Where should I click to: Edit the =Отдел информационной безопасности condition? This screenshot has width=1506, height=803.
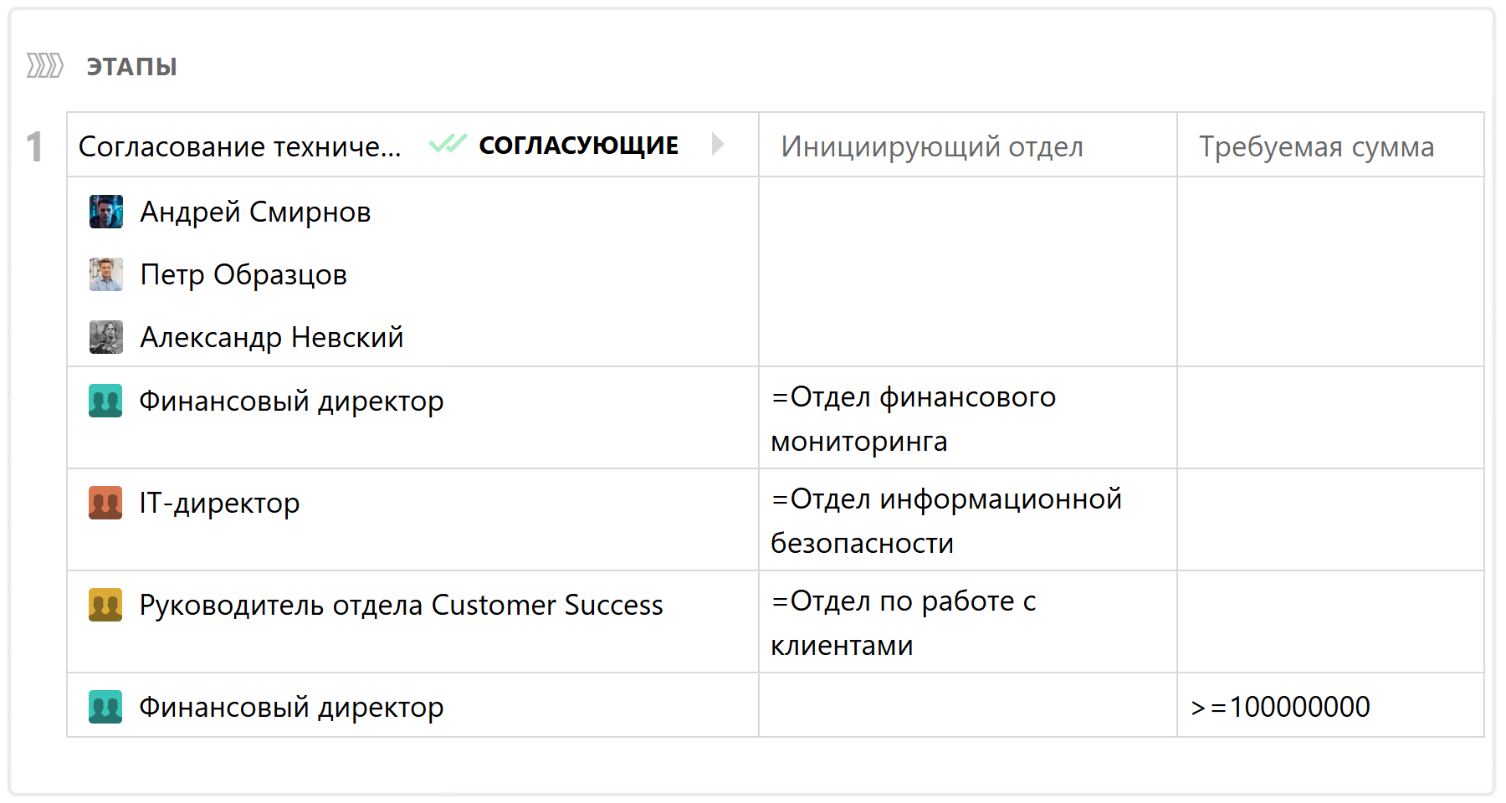(x=945, y=520)
